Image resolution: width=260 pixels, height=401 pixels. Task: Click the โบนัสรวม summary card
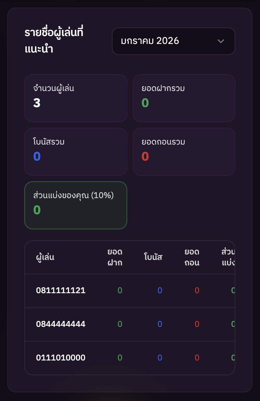(x=76, y=152)
